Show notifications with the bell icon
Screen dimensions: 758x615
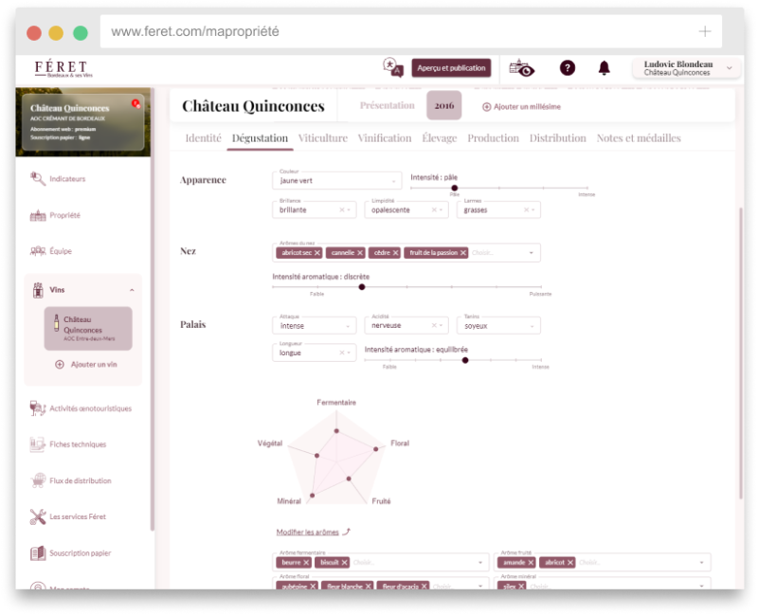(x=604, y=67)
